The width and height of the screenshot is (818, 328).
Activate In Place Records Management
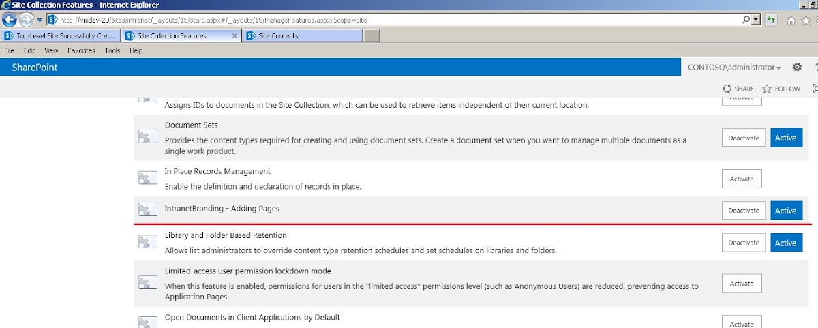742,179
